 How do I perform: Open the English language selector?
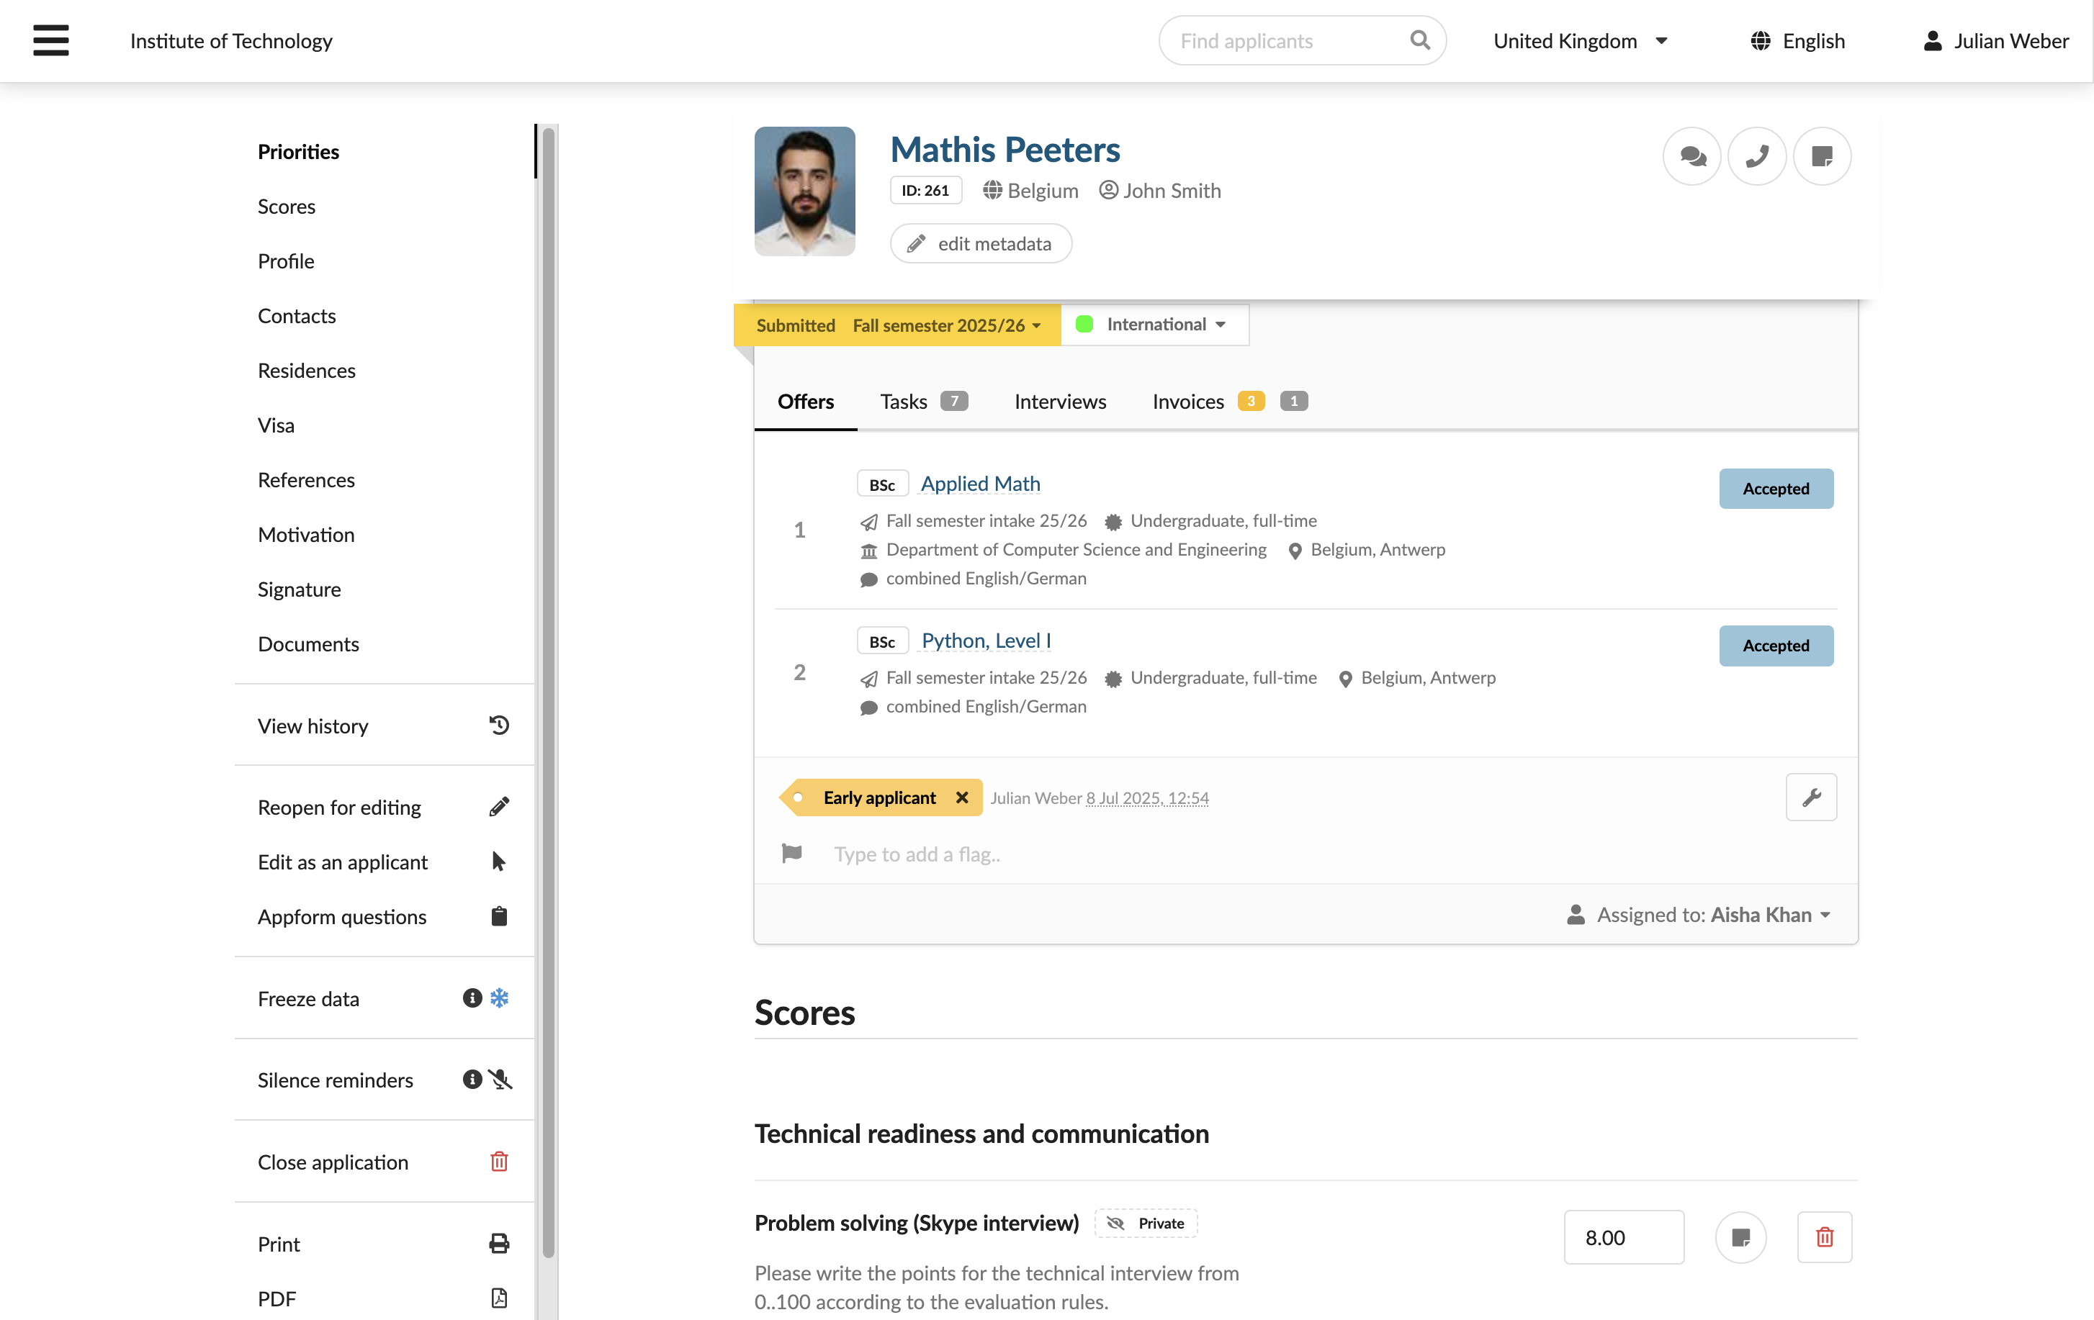tap(1797, 41)
